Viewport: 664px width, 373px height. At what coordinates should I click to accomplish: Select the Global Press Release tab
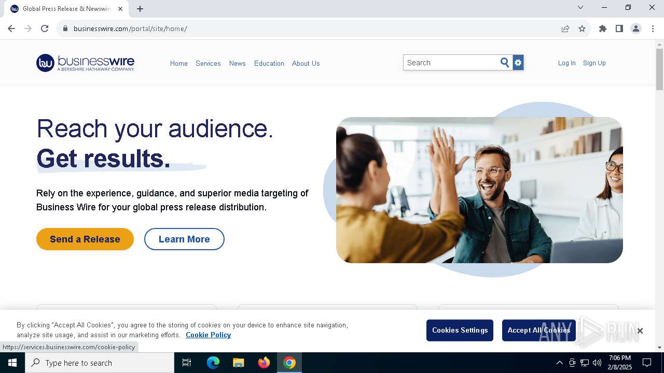[x=66, y=9]
